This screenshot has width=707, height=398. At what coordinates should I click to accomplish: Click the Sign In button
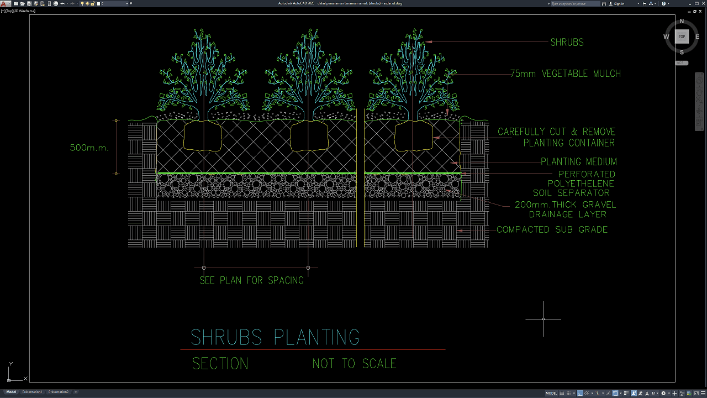(x=619, y=4)
